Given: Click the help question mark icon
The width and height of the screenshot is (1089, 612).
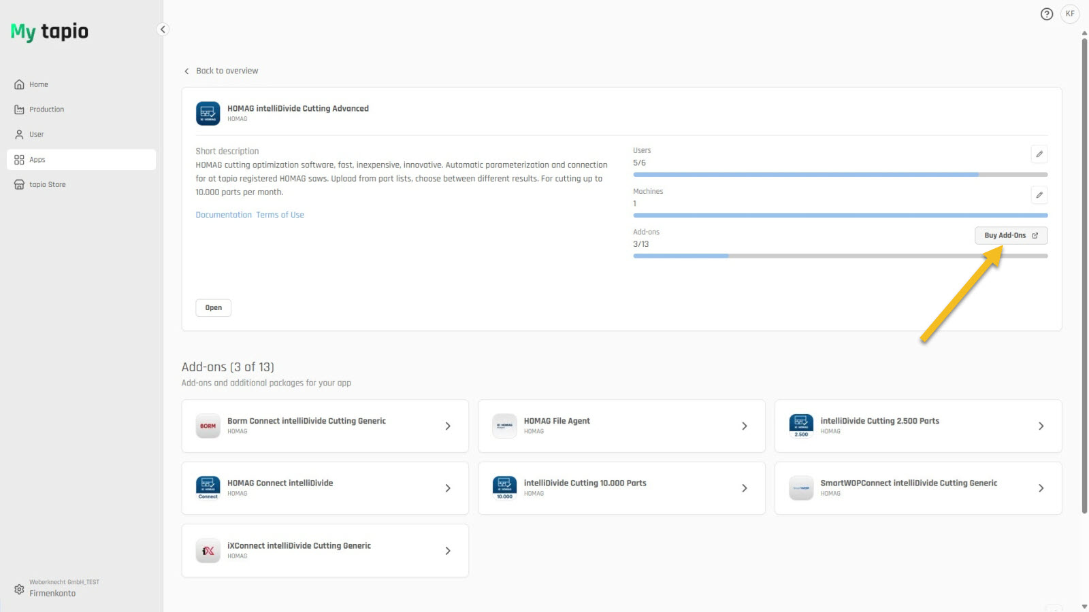Looking at the screenshot, I should (x=1047, y=14).
